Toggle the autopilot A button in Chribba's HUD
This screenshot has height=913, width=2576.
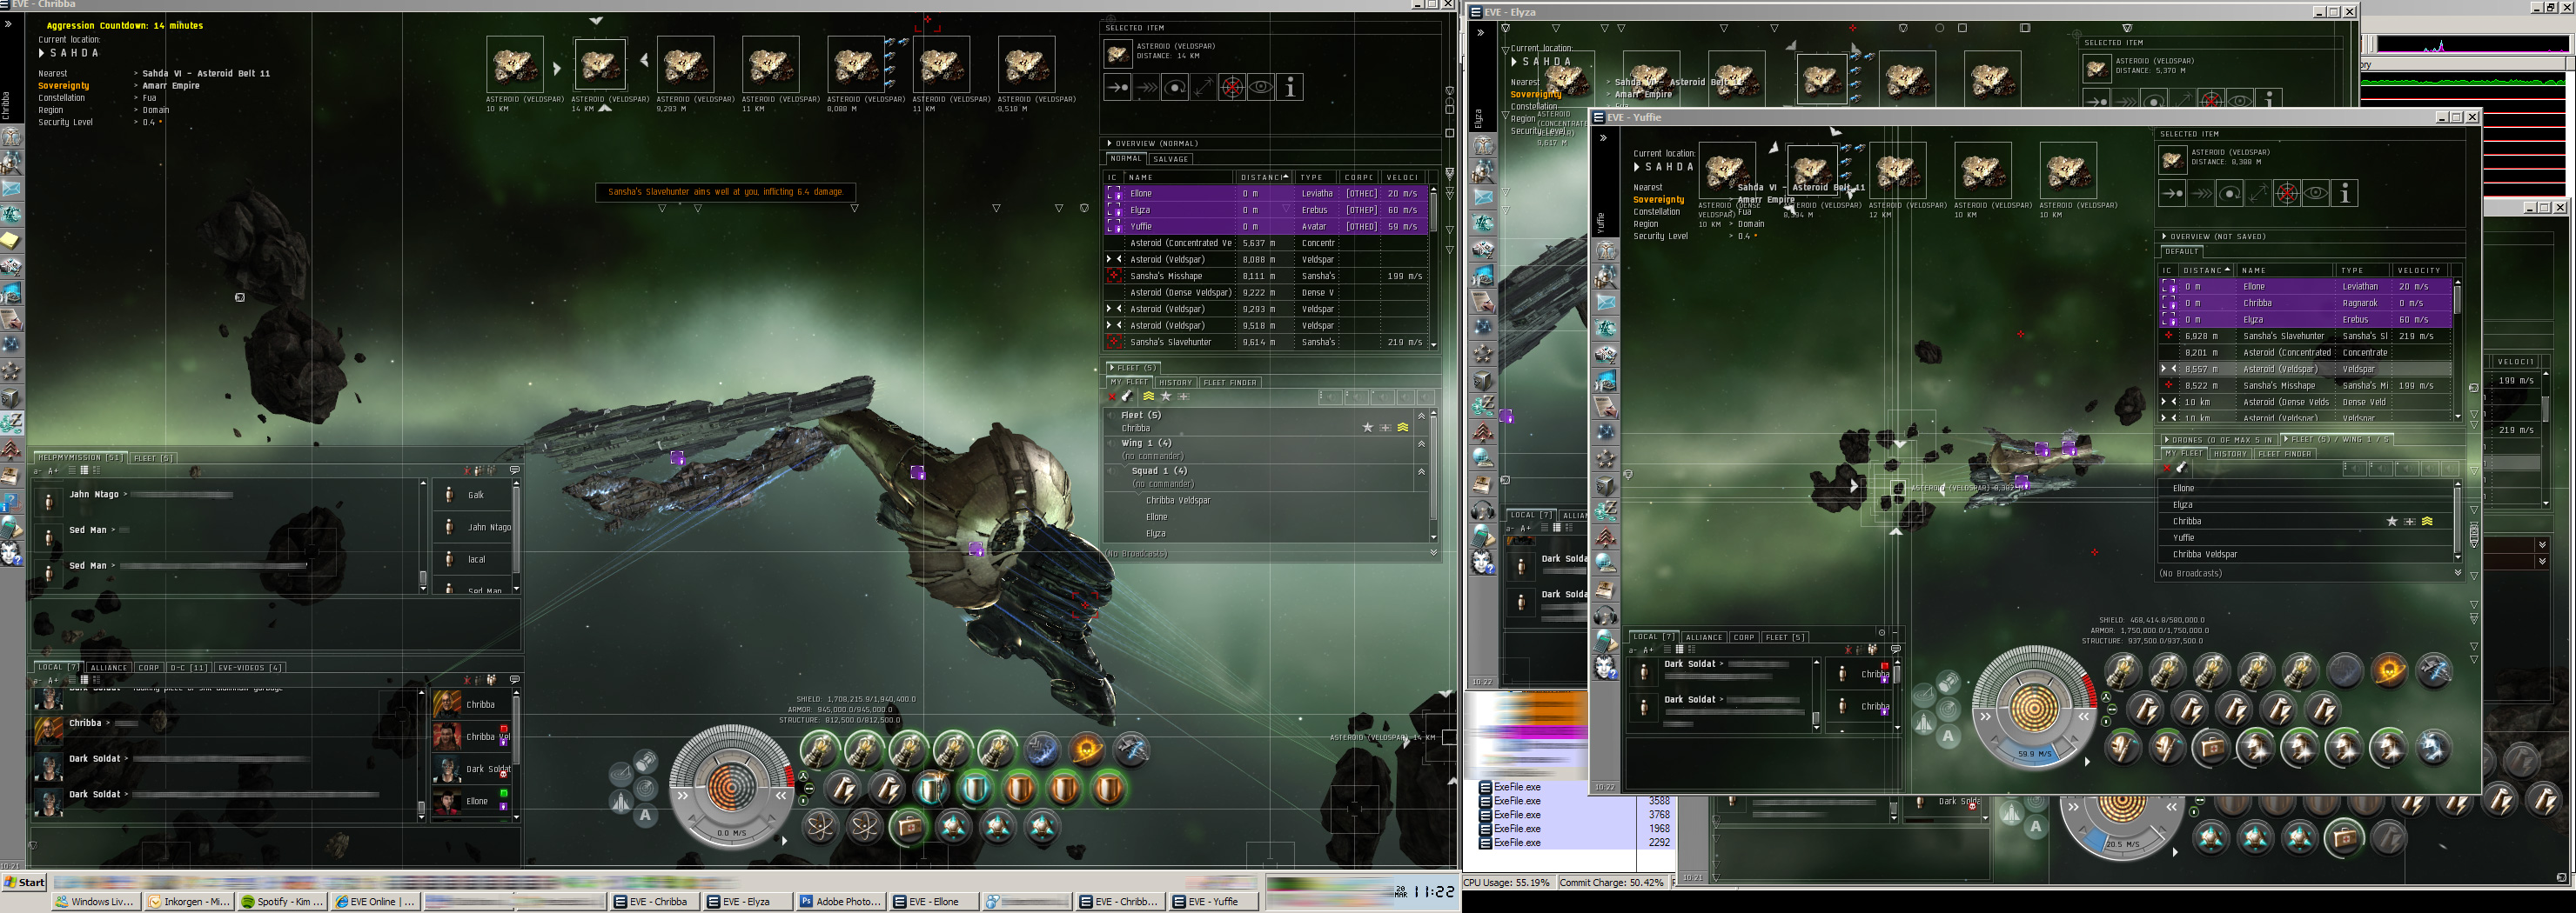coord(646,815)
